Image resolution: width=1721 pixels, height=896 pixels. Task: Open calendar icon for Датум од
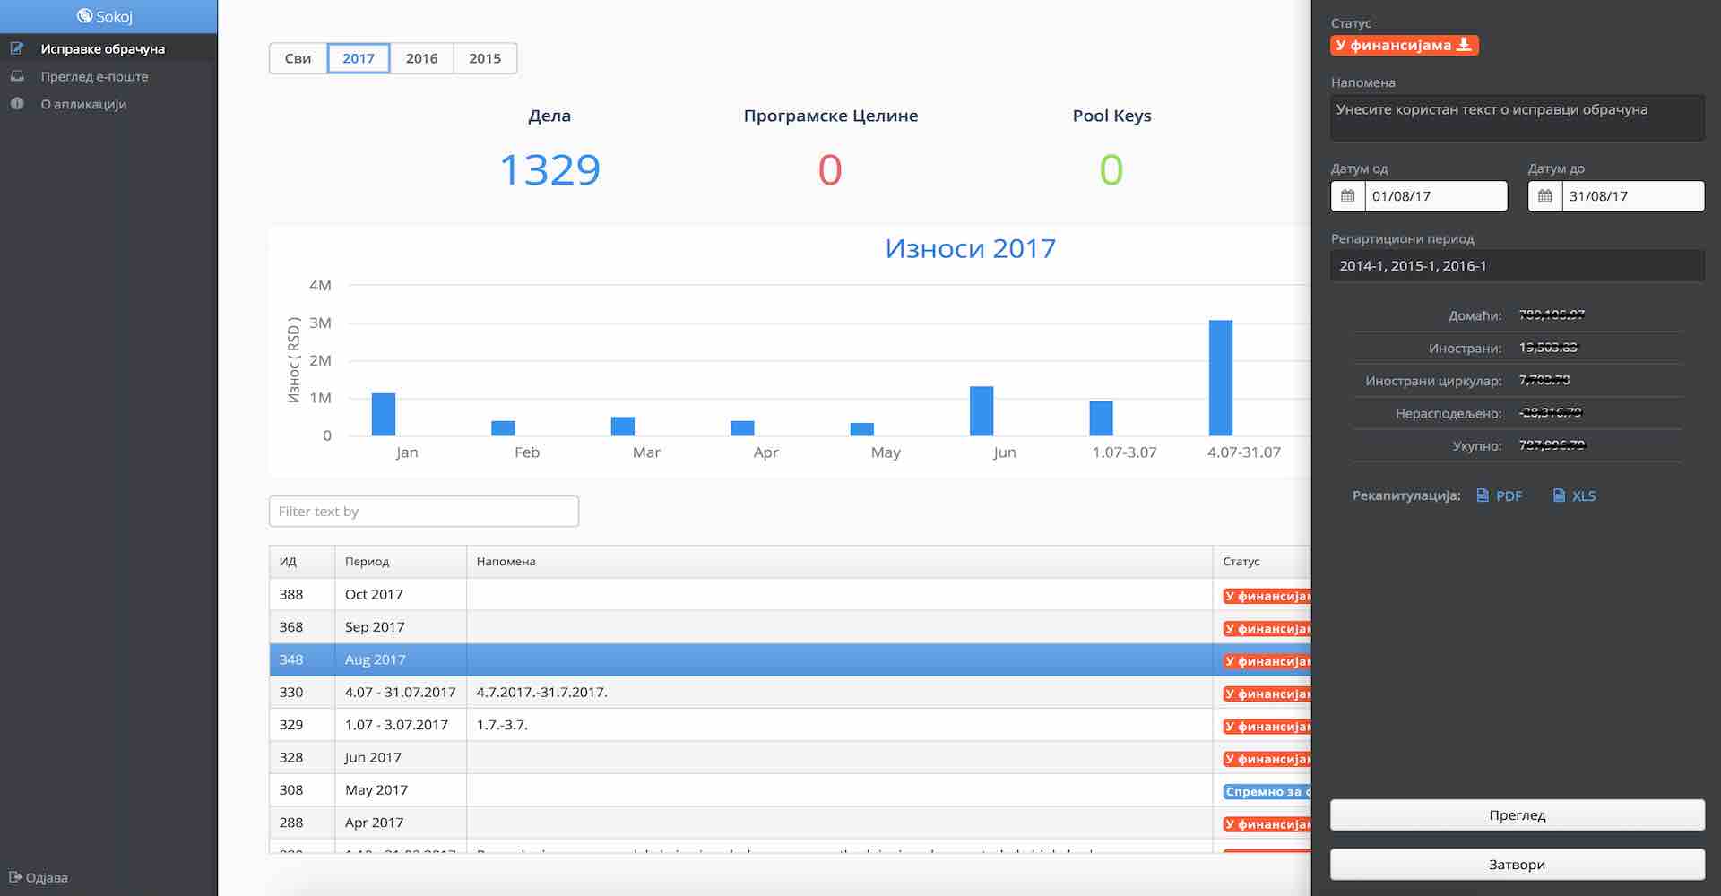[x=1347, y=196]
